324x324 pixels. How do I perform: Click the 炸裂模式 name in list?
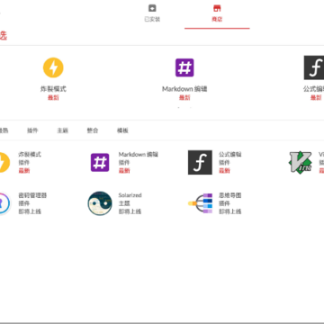point(30,155)
